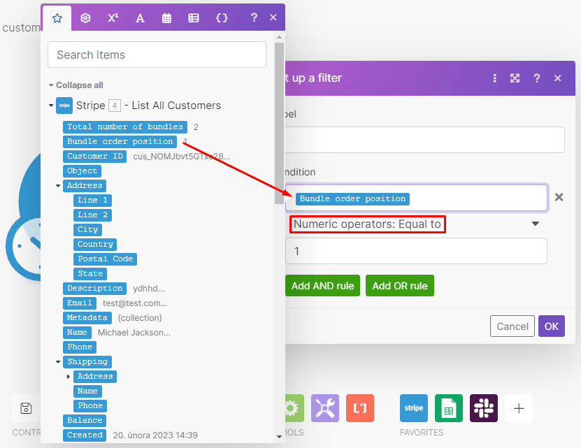Viewport: 581px width, 448px height.
Task: Open the math functions tab
Action: coord(112,17)
